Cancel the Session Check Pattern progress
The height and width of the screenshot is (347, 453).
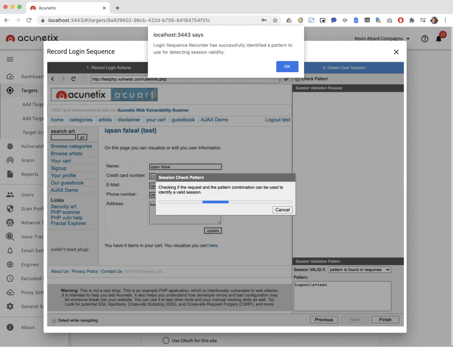coord(282,210)
